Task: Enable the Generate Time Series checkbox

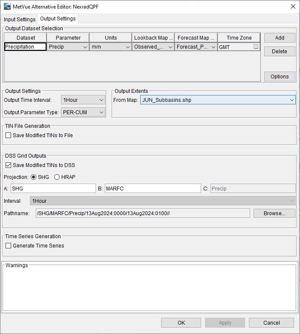Action: (9, 245)
